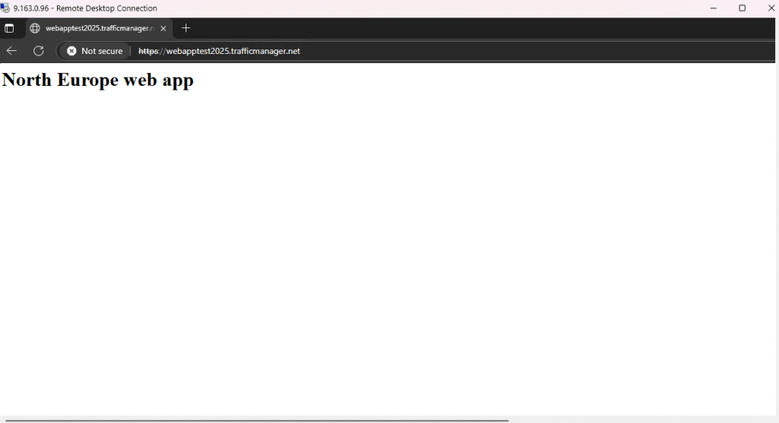Minimize the Remote Desktop Connection window
779x423 pixels.
(713, 8)
